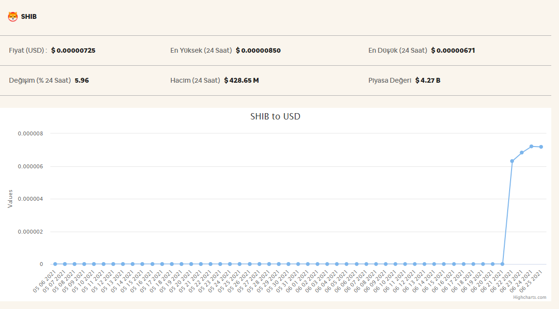Select the SHIB ticker name
The height and width of the screenshot is (309, 559).
click(29, 17)
